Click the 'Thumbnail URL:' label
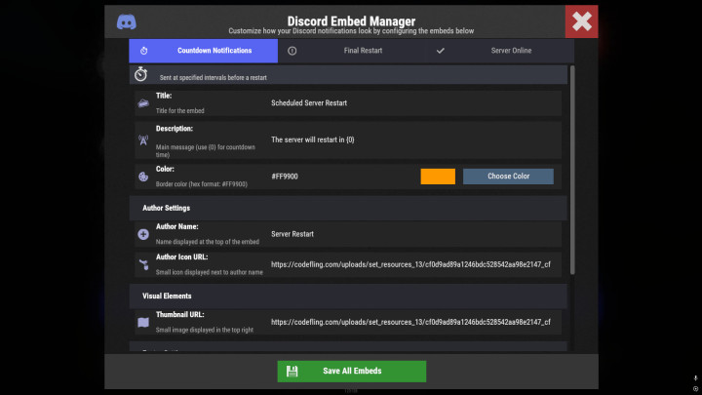 180,314
